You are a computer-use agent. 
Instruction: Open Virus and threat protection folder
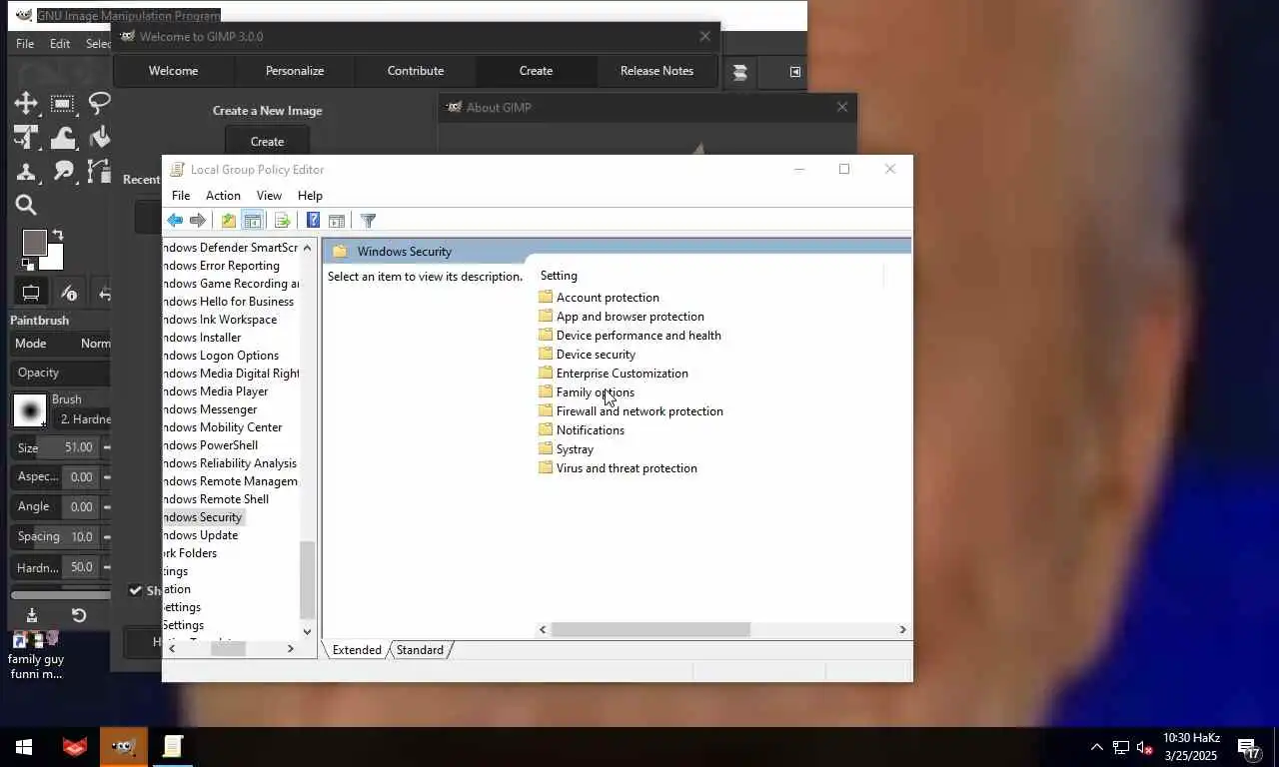pos(617,468)
